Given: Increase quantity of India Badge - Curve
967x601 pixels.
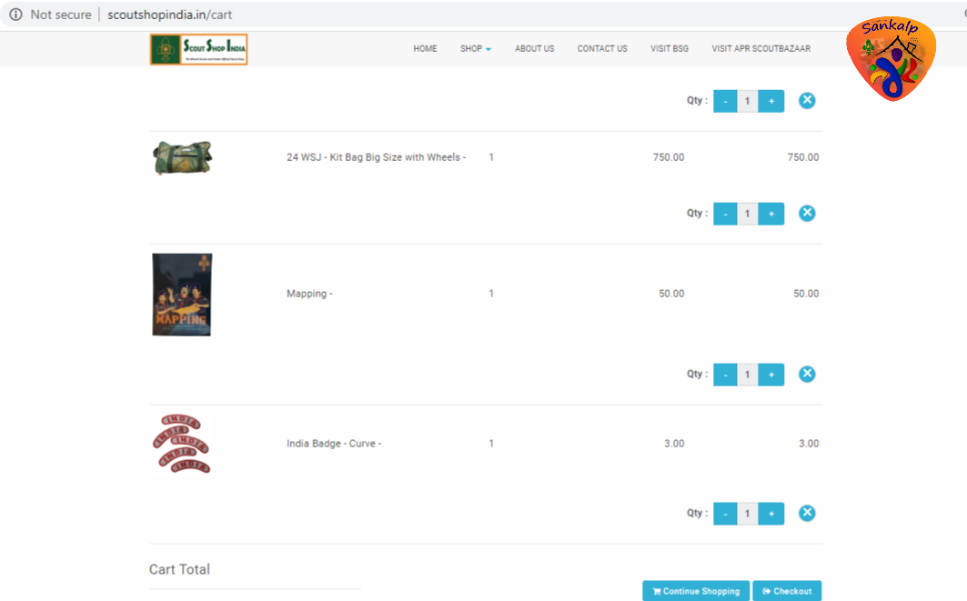Looking at the screenshot, I should (771, 513).
